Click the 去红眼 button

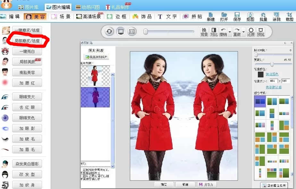pyautogui.click(x=27, y=107)
